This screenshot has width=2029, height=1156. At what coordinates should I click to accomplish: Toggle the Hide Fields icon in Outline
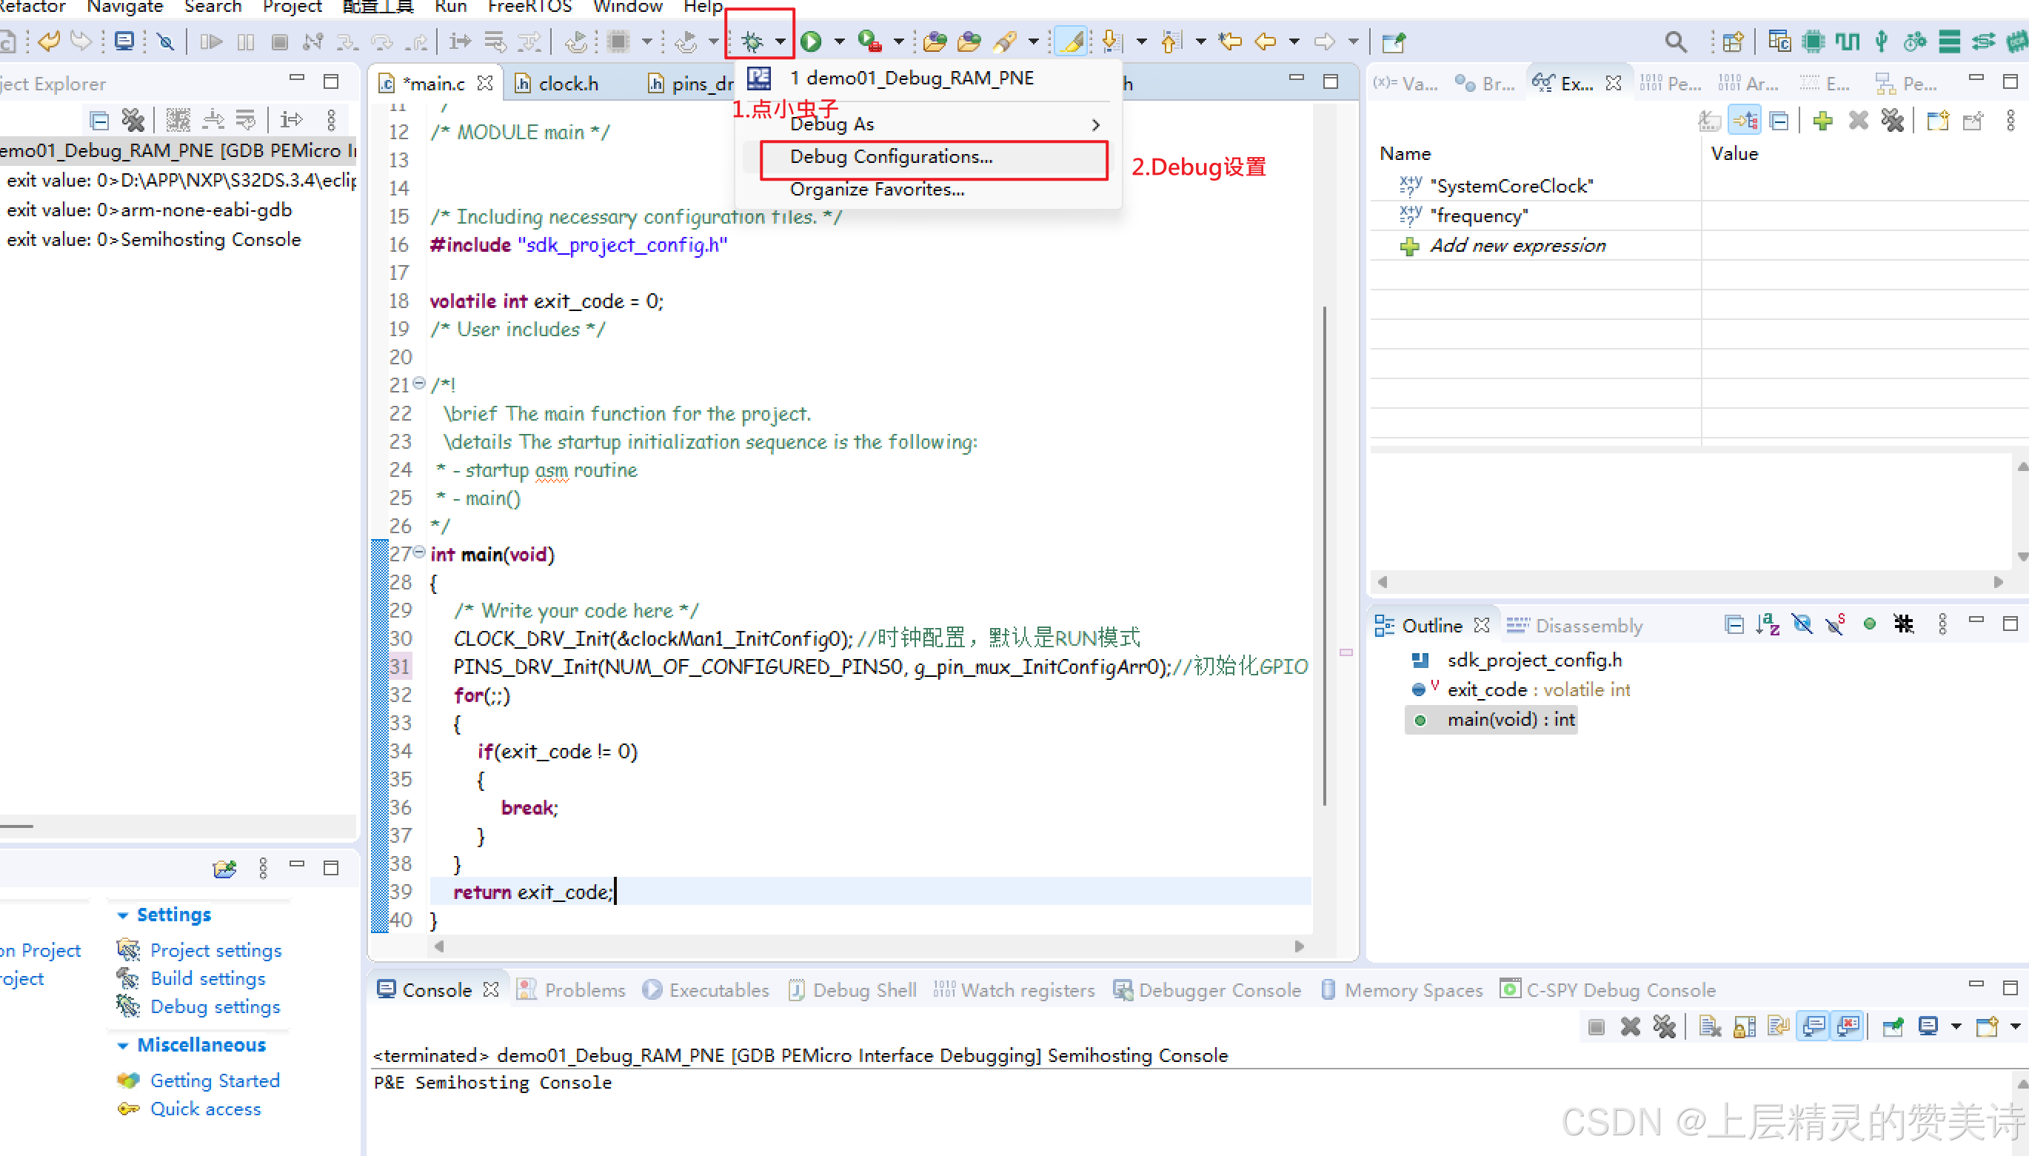click(x=1802, y=625)
